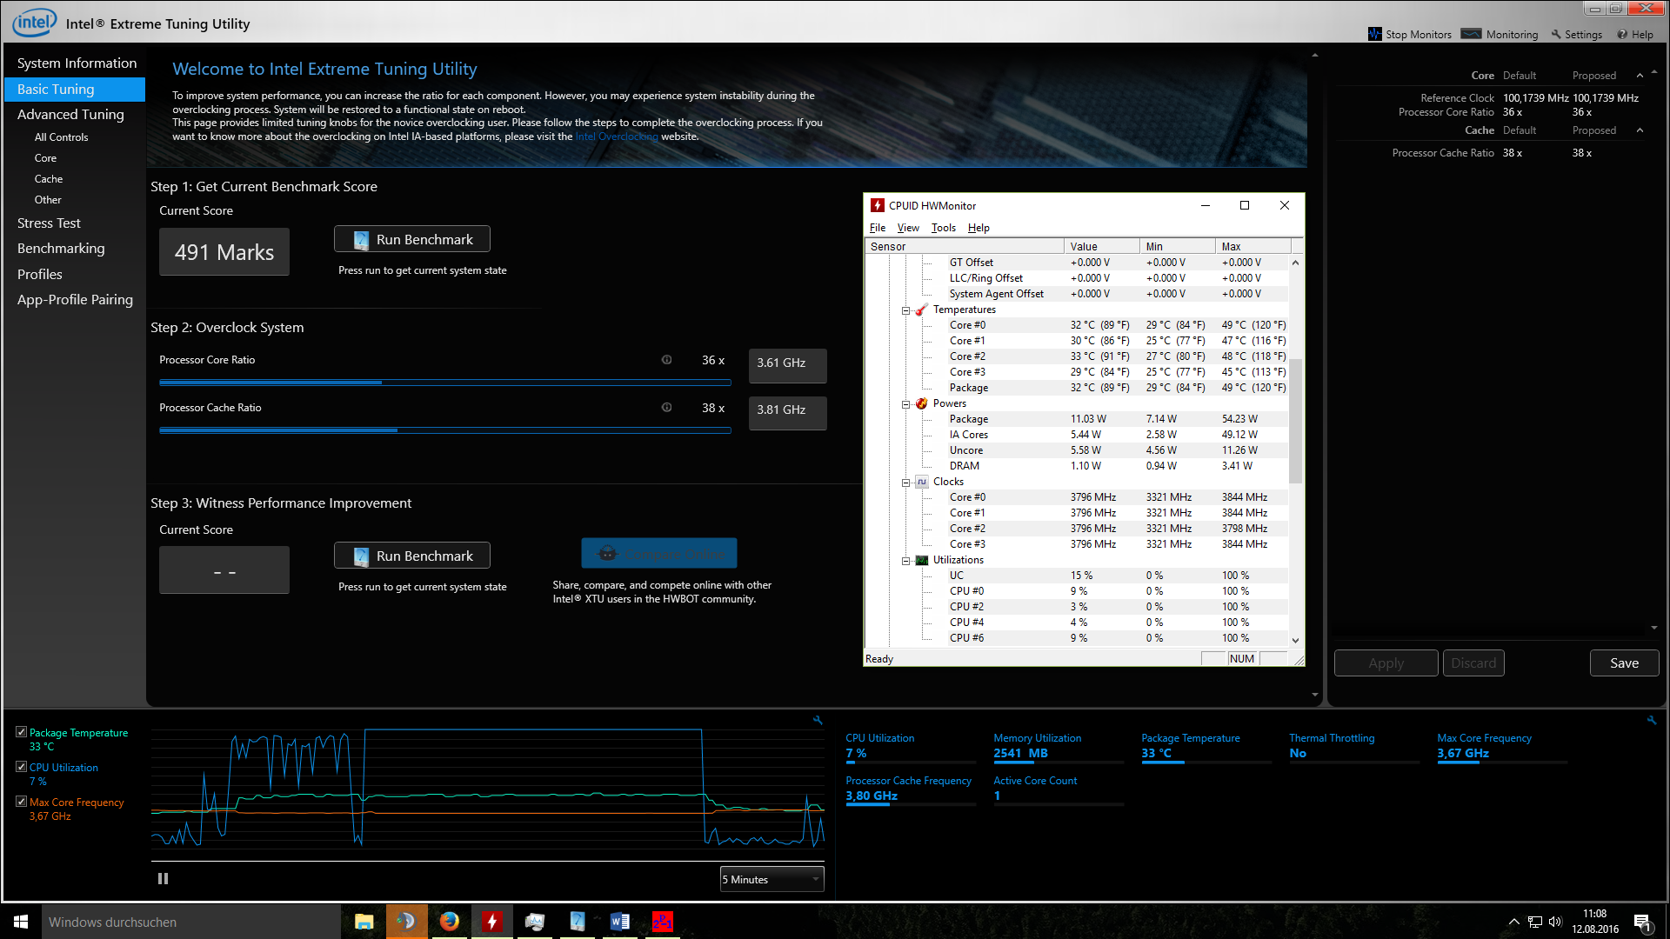Viewport: 1670px width, 939px height.
Task: Open Settings wrench icon
Action: [x=1557, y=34]
